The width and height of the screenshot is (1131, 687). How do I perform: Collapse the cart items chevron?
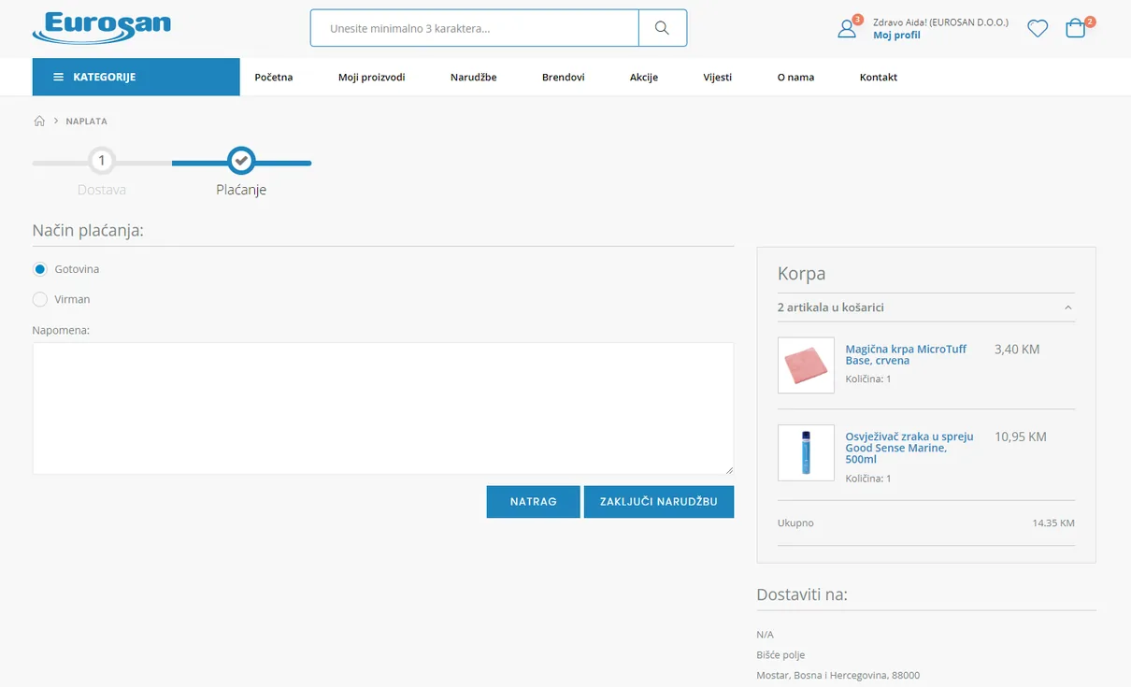(1068, 308)
